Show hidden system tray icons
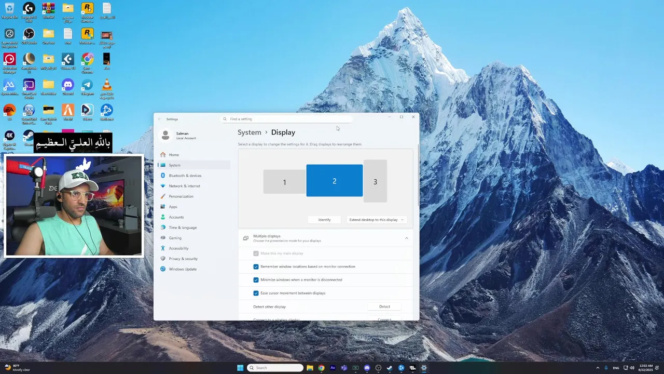The image size is (664, 374). 598,368
